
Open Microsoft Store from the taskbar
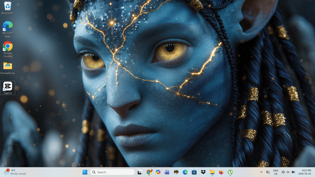coord(194,172)
